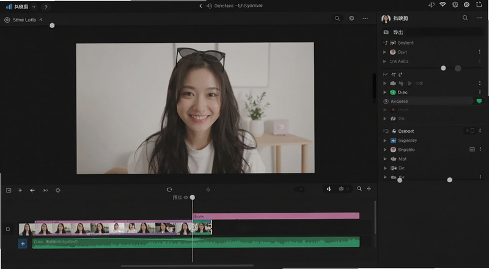Click the profile avatar in right panel
This screenshot has width=489, height=269.
pyautogui.click(x=386, y=19)
